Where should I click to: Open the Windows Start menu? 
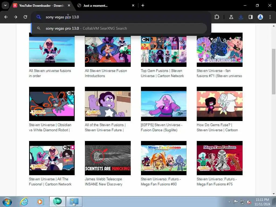7,202
